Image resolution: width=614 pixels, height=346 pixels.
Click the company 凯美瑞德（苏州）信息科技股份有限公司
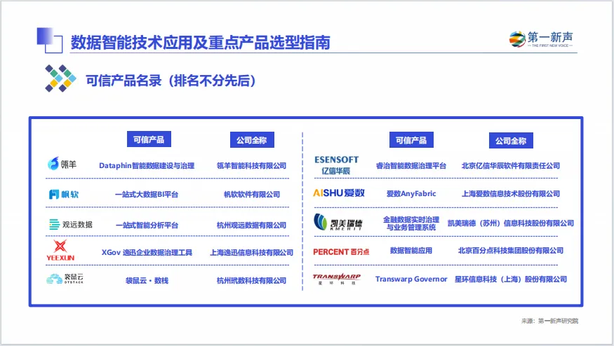tap(511, 223)
